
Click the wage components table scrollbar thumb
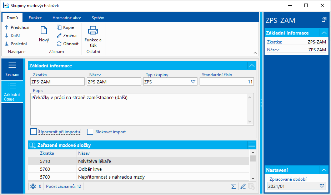point(253,158)
